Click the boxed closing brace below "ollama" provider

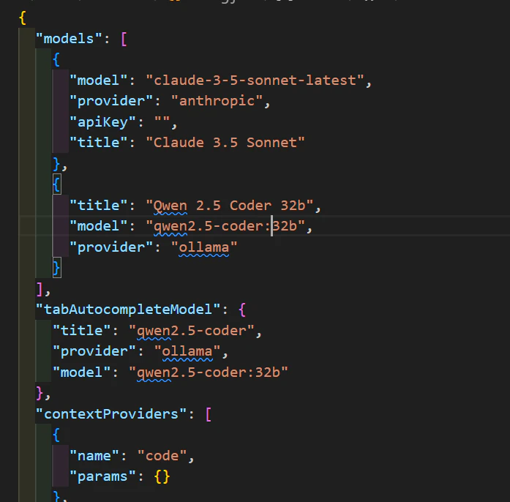(x=56, y=268)
